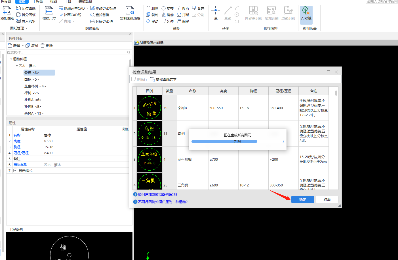Open the 新建 dropdown arrow
This screenshot has height=260, width=398.
[x=23, y=46]
